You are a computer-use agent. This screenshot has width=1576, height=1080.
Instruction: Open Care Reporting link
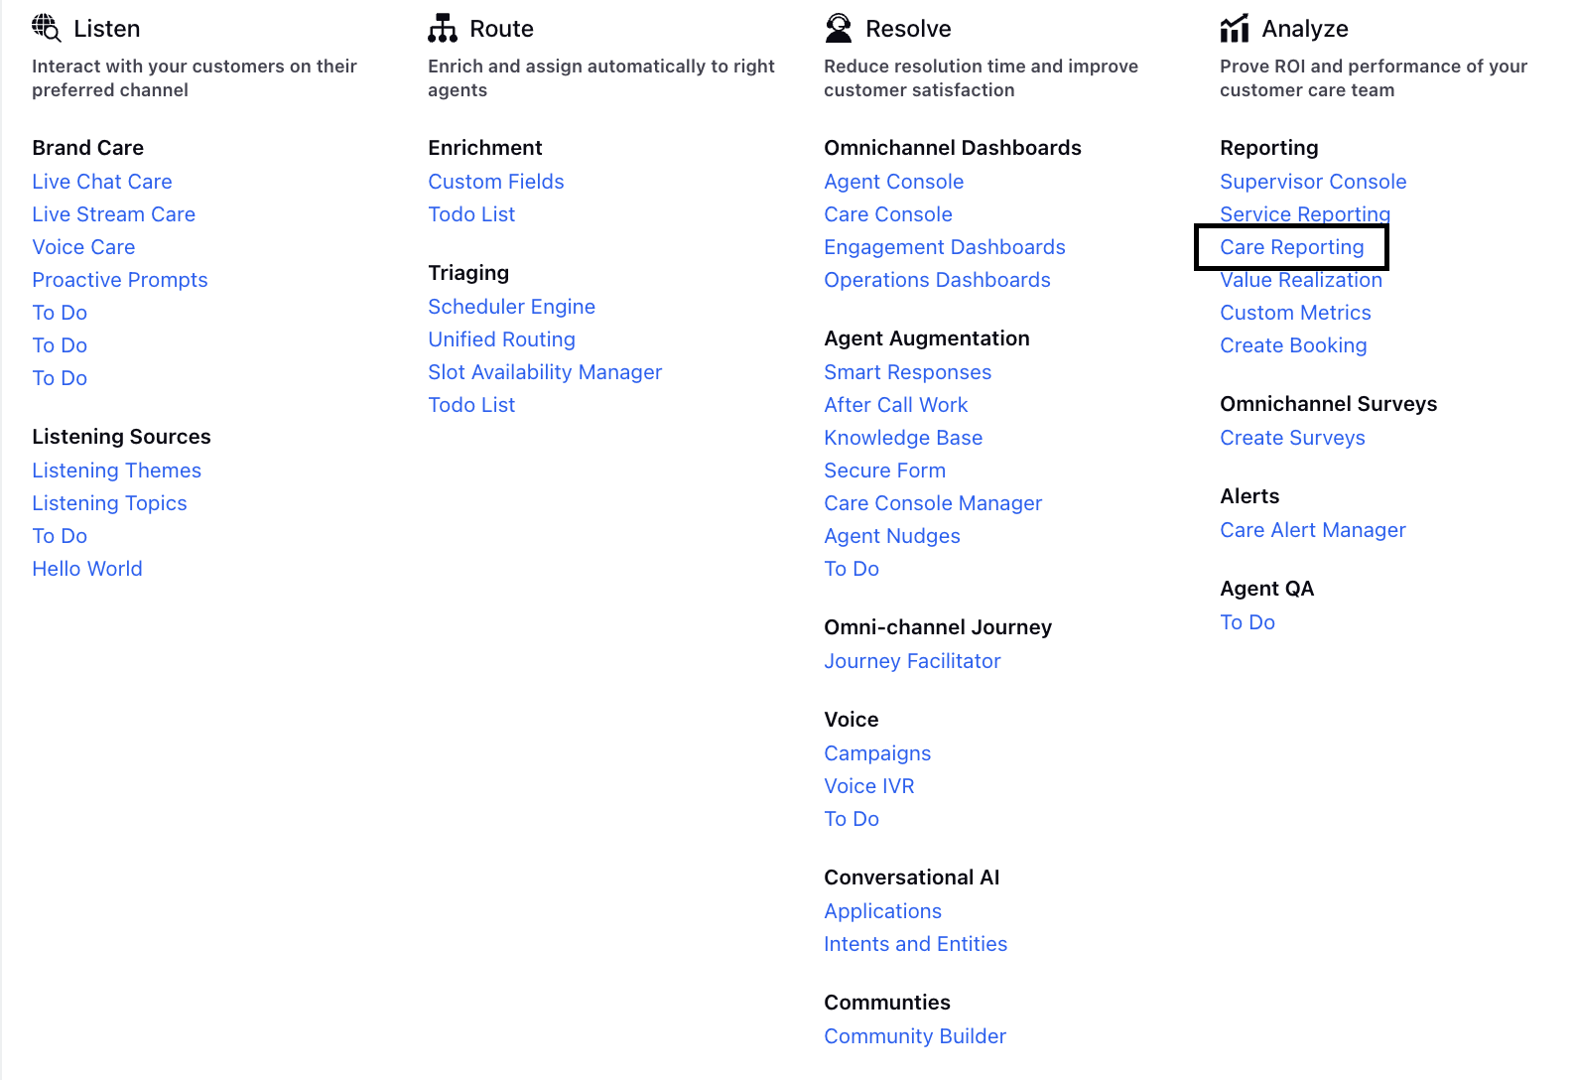tap(1292, 247)
